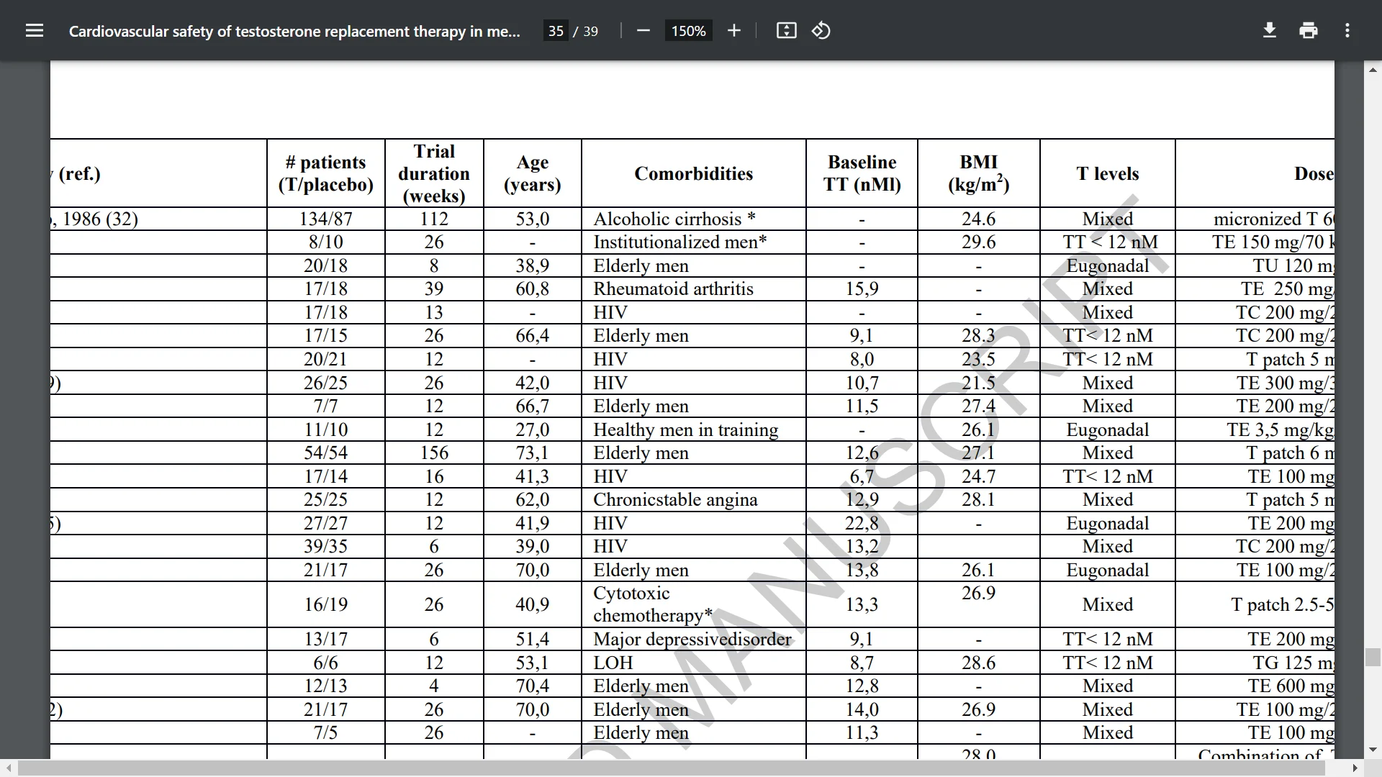Click the '14,0' baseline TT cell
Screen dimensions: 1382x777
pos(862,709)
